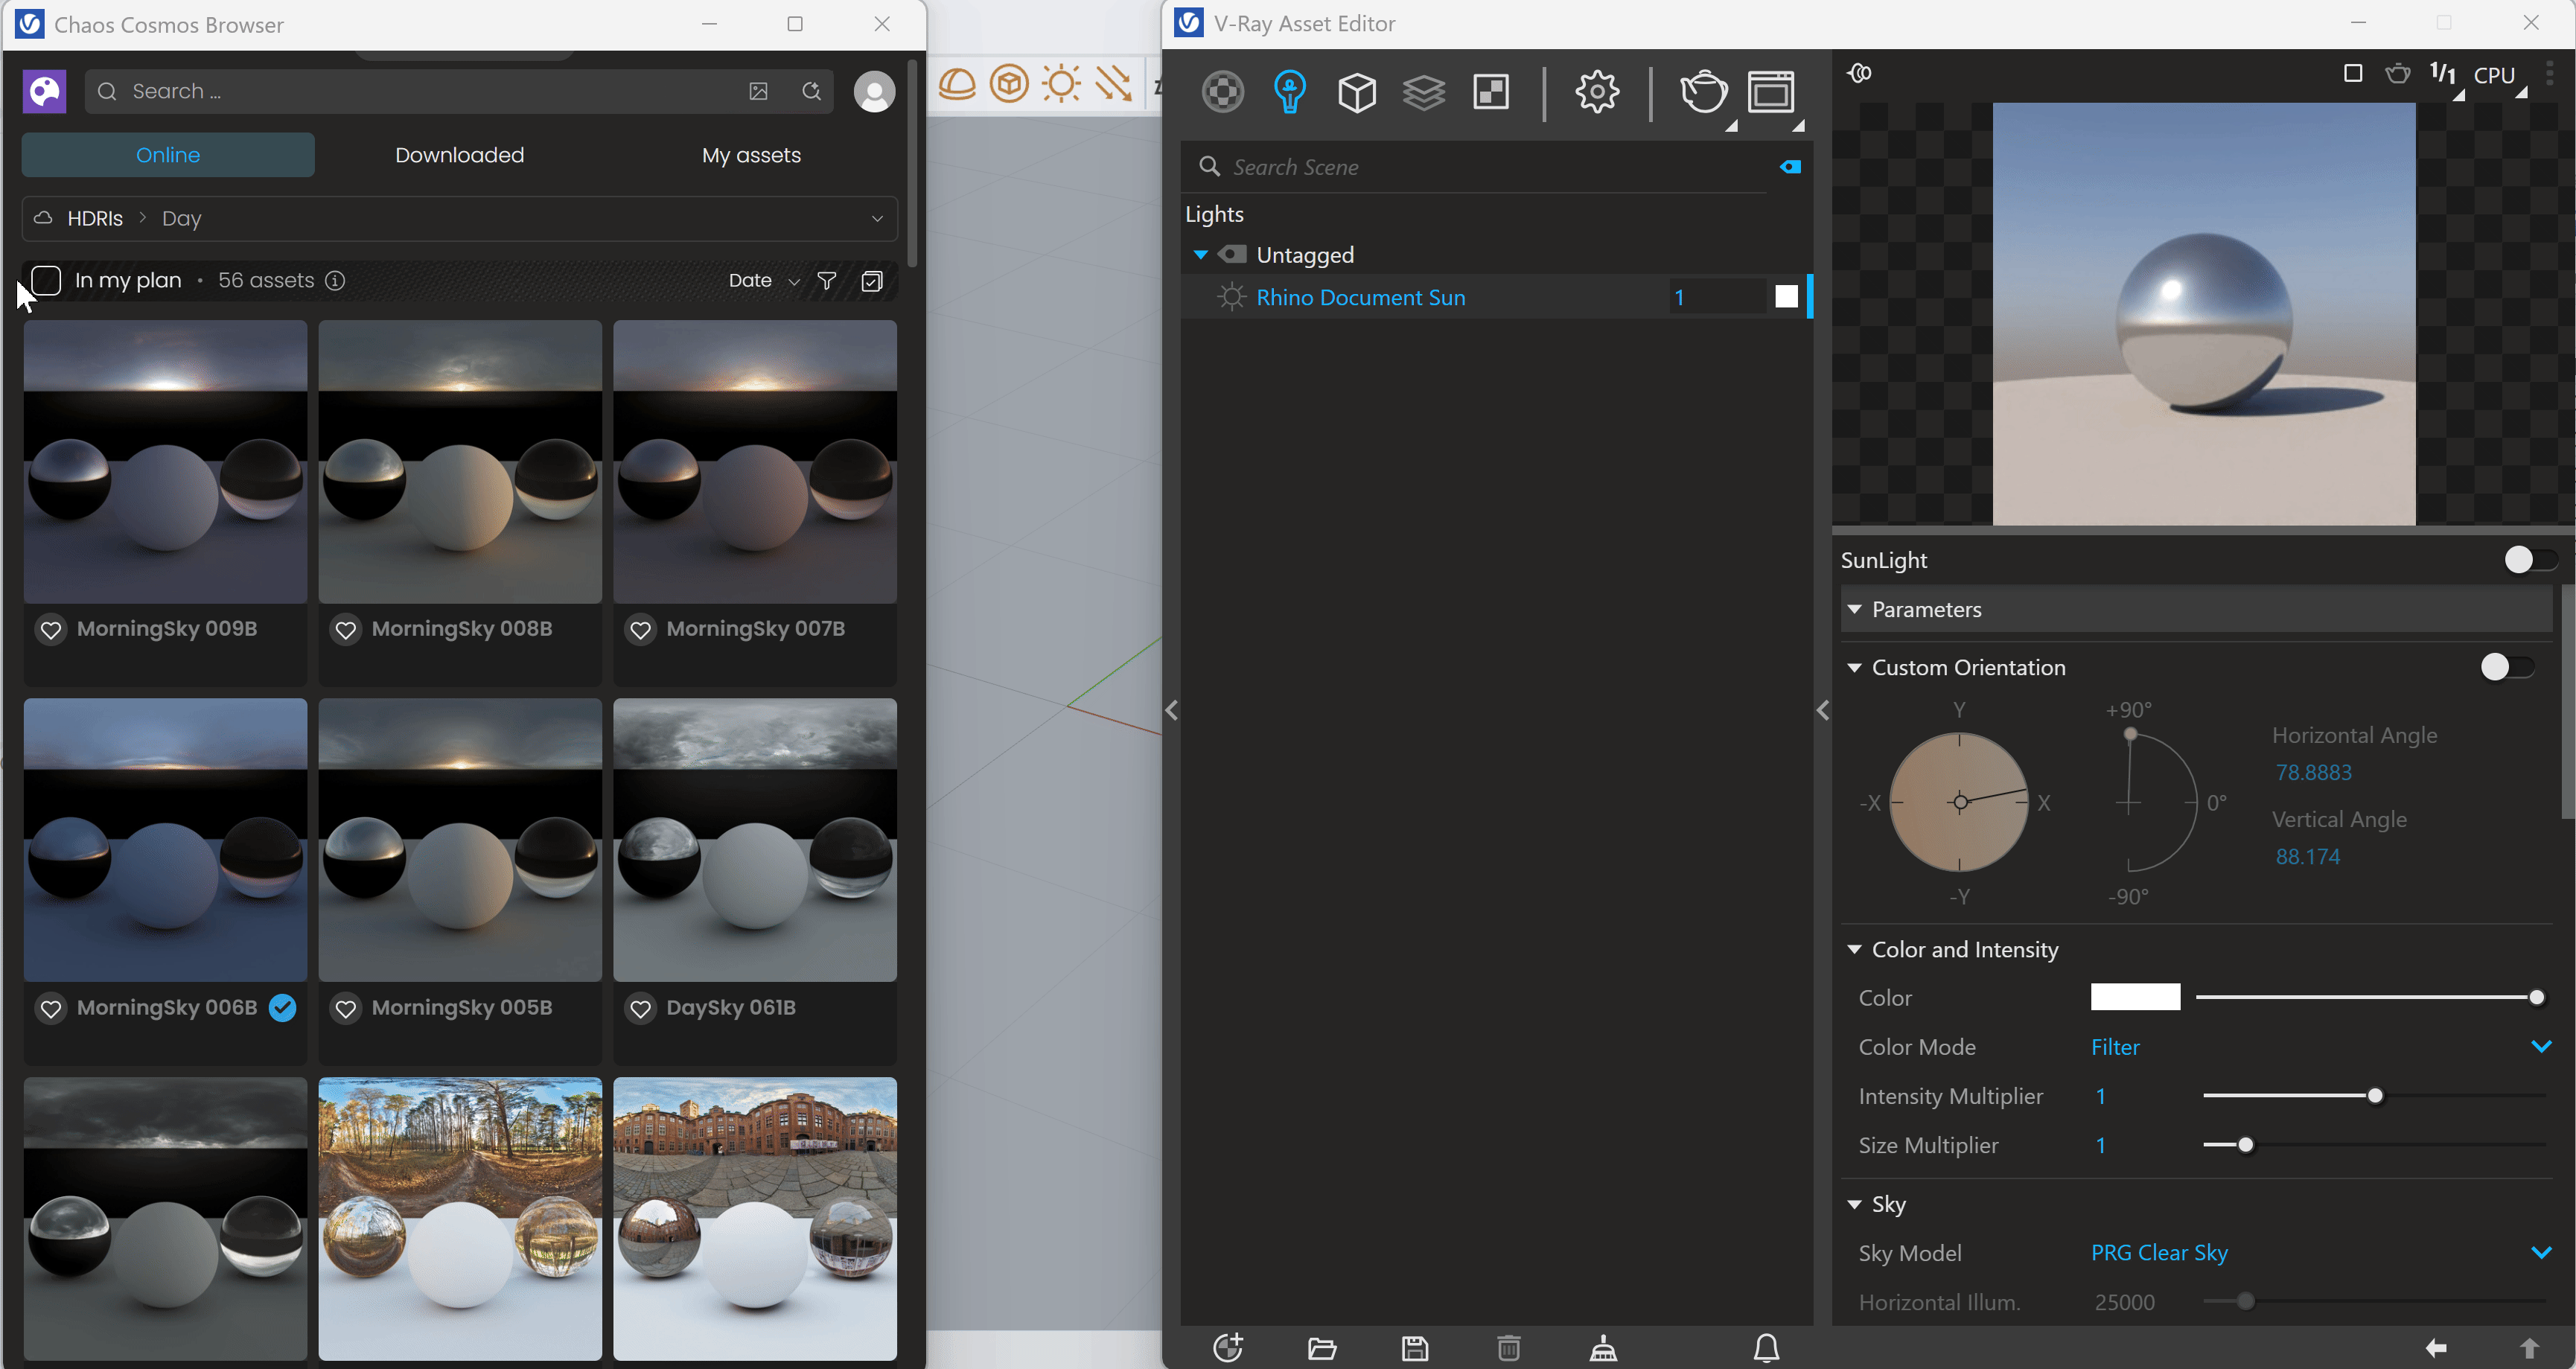Collapse the Parameters section
This screenshot has height=1369, width=2576.
1855,609
